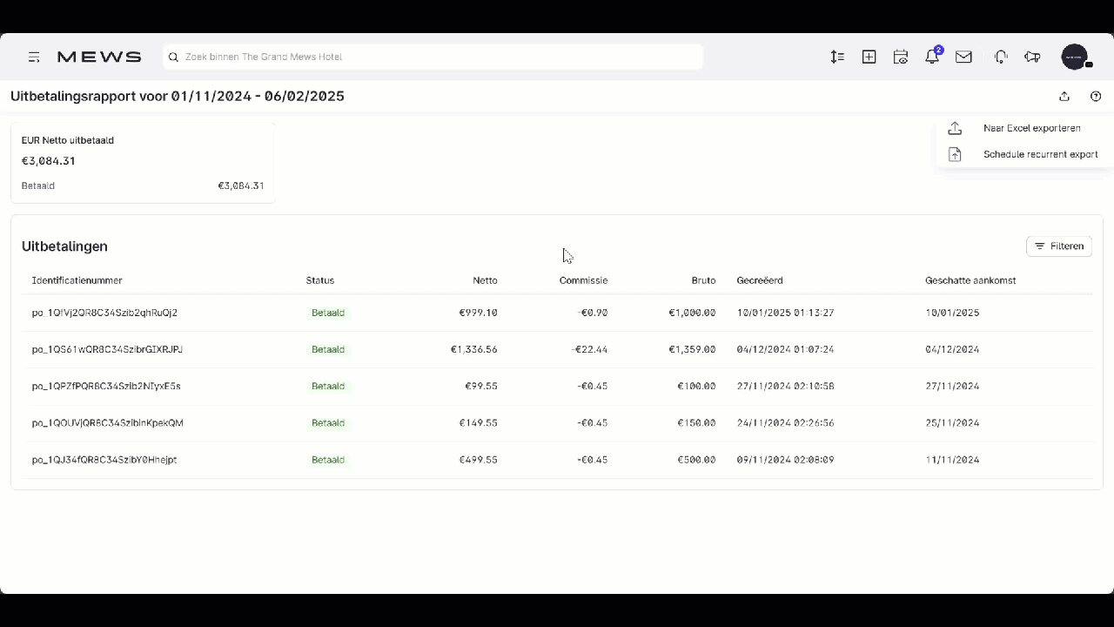1114x627 pixels.
Task: Open the help question mark icon
Action: [1096, 97]
